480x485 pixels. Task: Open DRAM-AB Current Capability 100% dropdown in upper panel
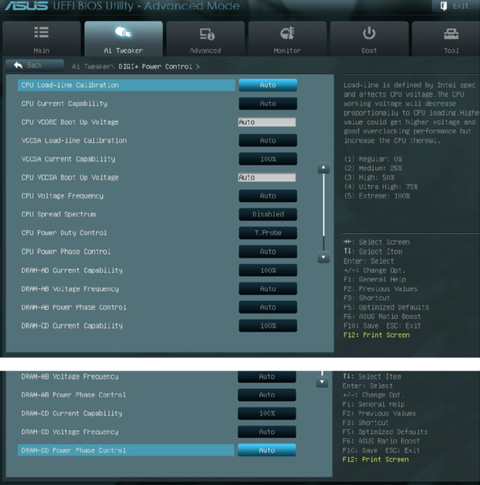coord(268,270)
